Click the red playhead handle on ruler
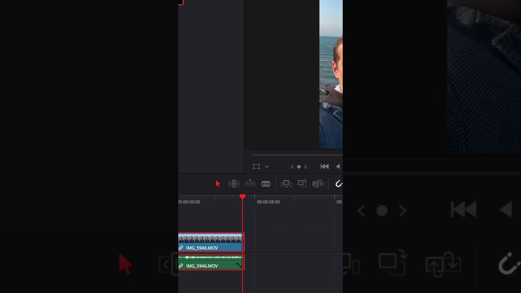The width and height of the screenshot is (521, 293). tap(243, 197)
